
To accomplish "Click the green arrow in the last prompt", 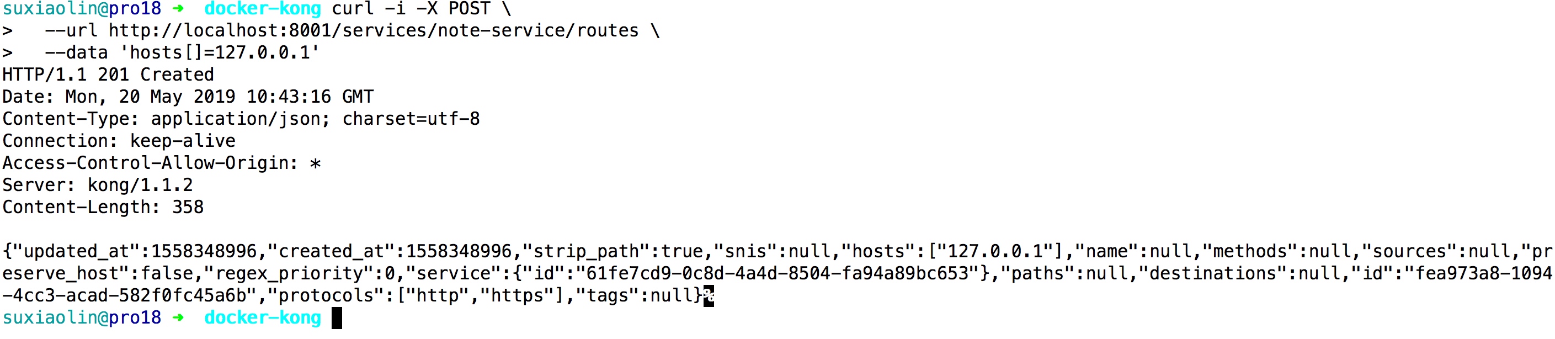I will (x=178, y=318).
